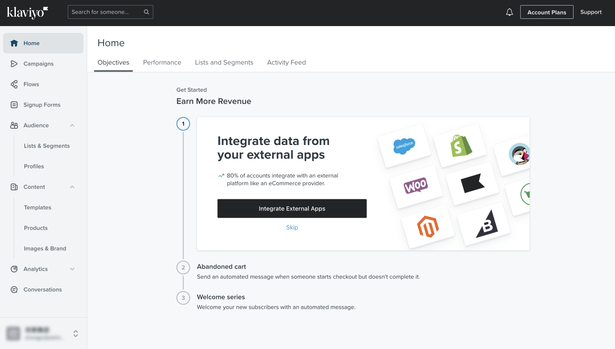Select the Shopify integration card
615x349 pixels.
point(460,146)
